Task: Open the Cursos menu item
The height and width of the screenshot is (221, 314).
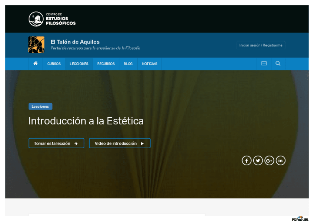Action: (54, 64)
